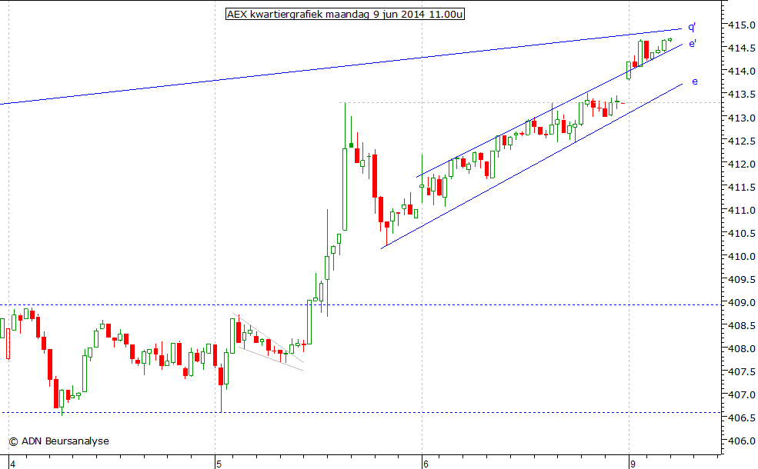Image resolution: width=758 pixels, height=469 pixels.
Task: Click the 406.0 price axis label
Action: click(742, 441)
